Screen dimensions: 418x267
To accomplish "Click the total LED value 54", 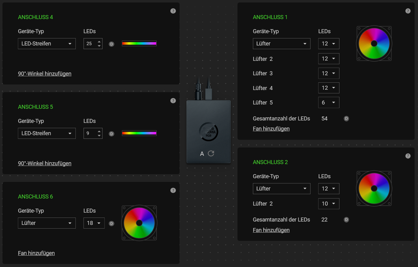I will [324, 119].
